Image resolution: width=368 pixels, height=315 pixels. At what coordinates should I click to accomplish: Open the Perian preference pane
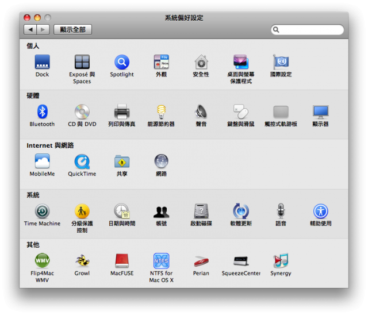point(201,262)
